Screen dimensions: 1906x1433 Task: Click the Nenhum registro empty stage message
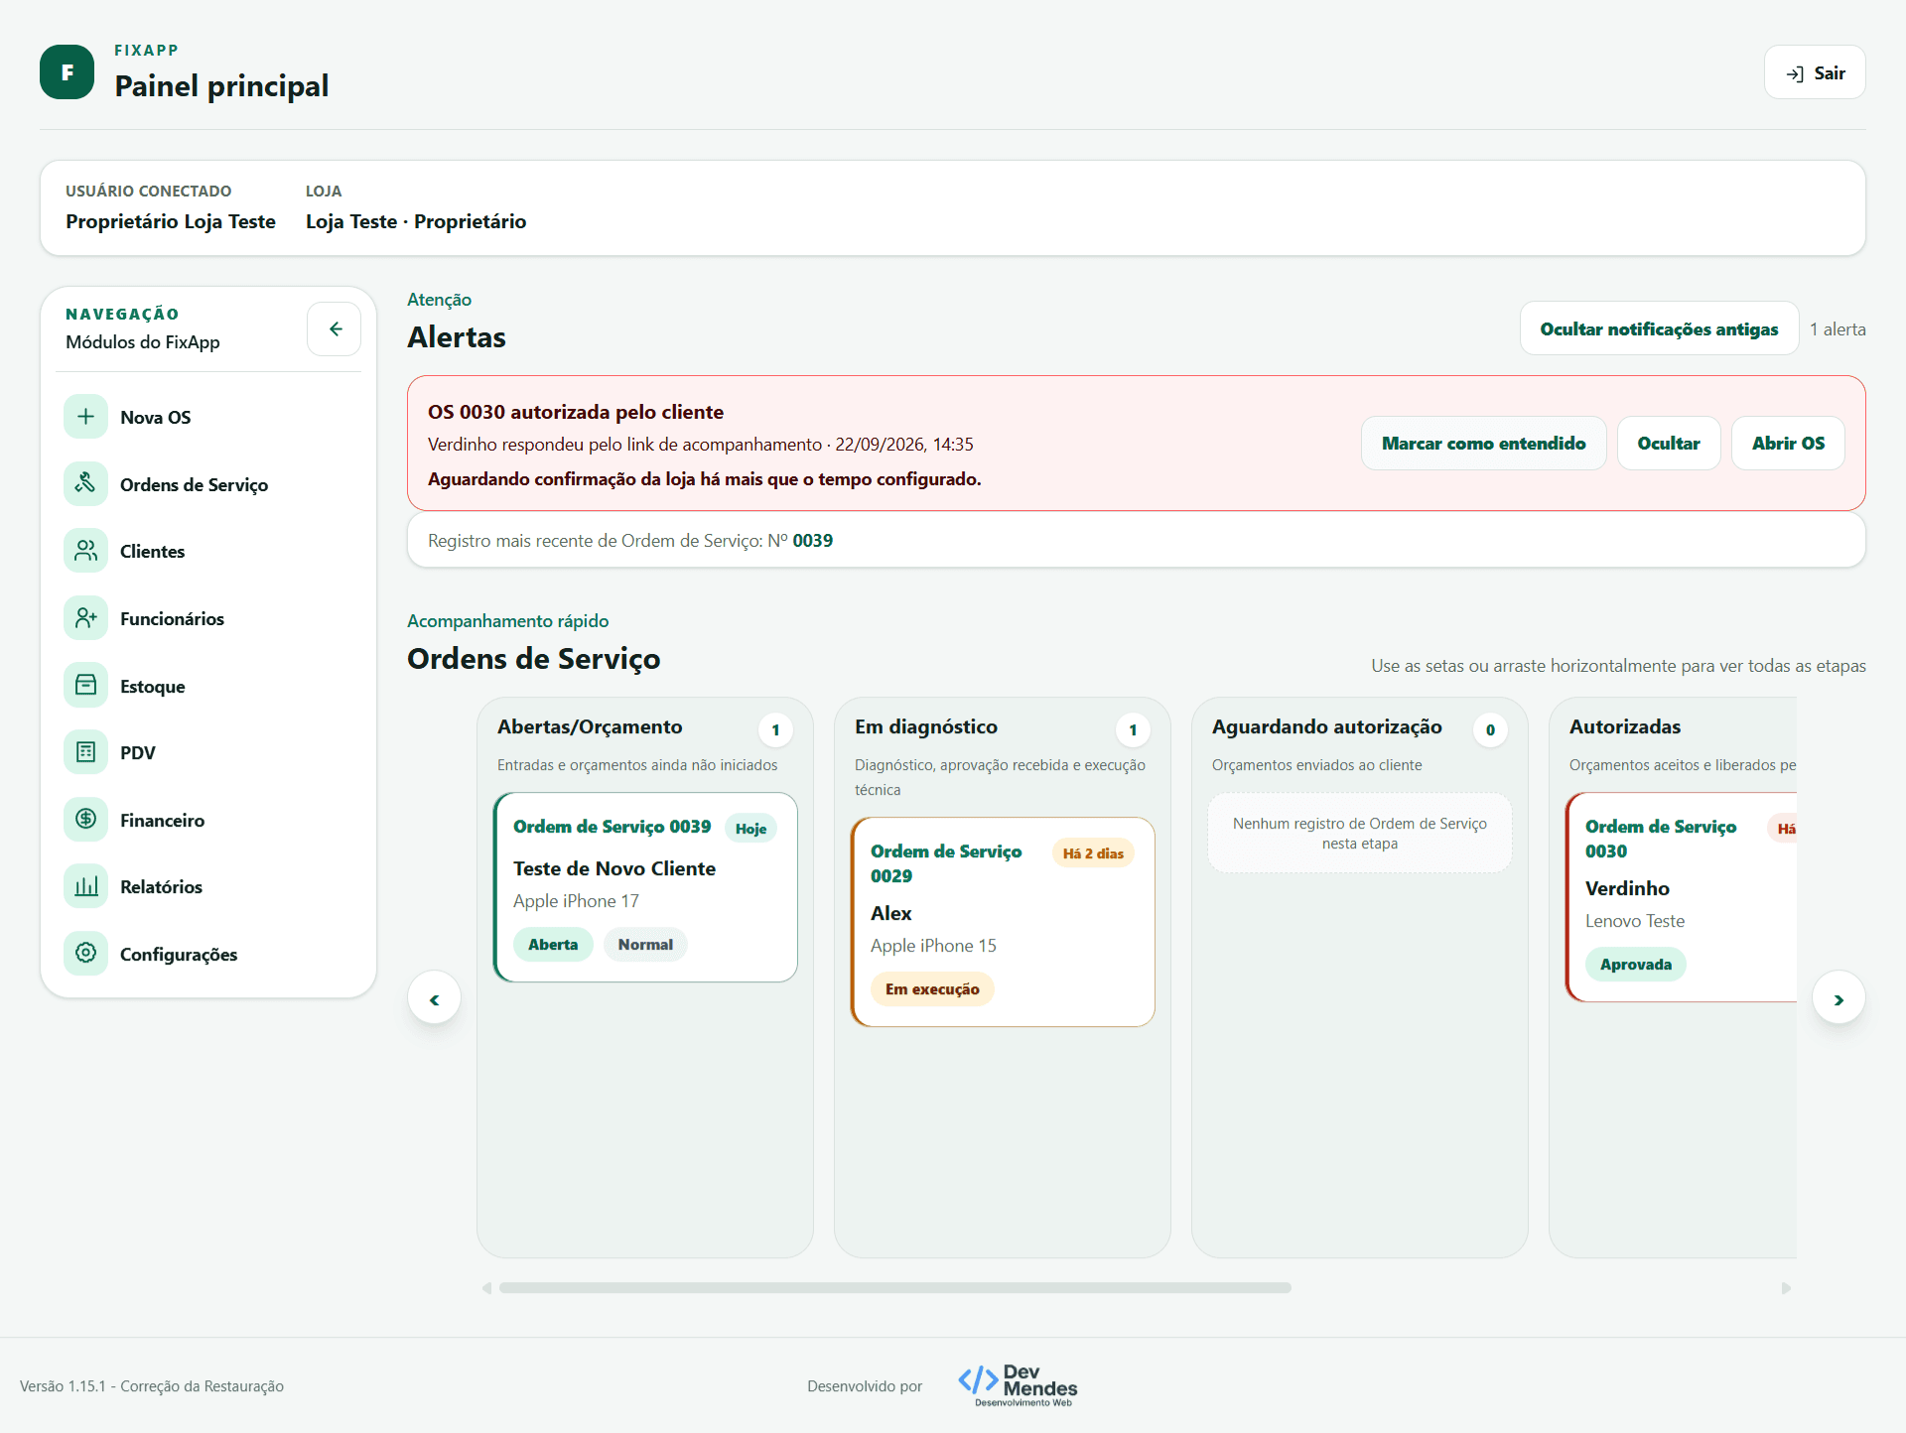(1360, 834)
